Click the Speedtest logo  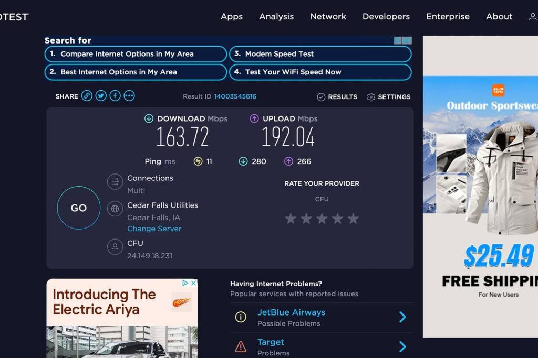click(x=14, y=17)
